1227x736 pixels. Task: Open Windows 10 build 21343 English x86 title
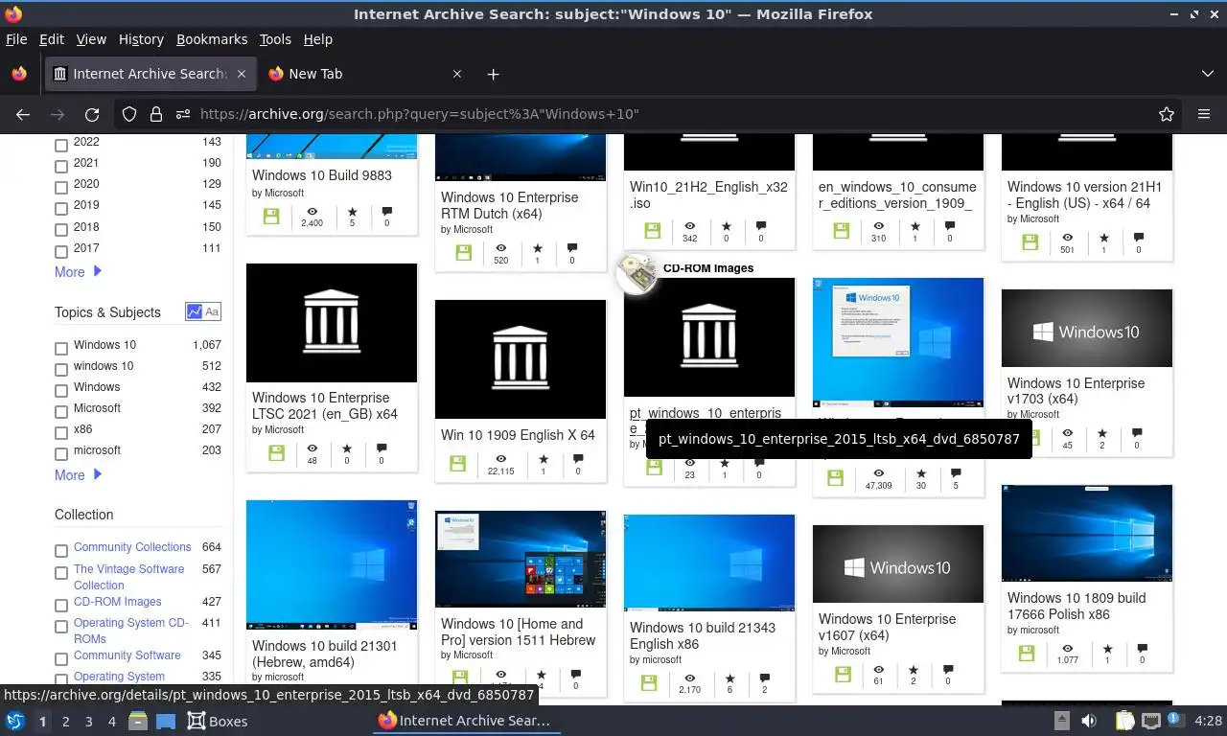pyautogui.click(x=703, y=635)
